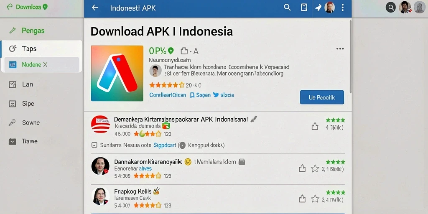Click the Ue Peoatik button
Screen dimensions: 428x214
point(322,97)
